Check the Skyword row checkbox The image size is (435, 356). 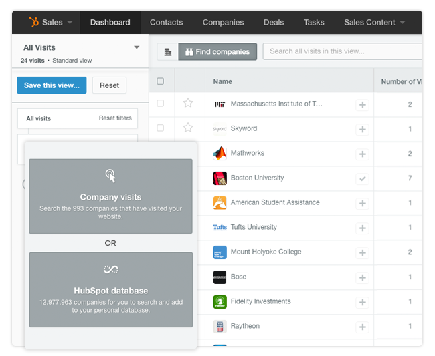point(161,128)
